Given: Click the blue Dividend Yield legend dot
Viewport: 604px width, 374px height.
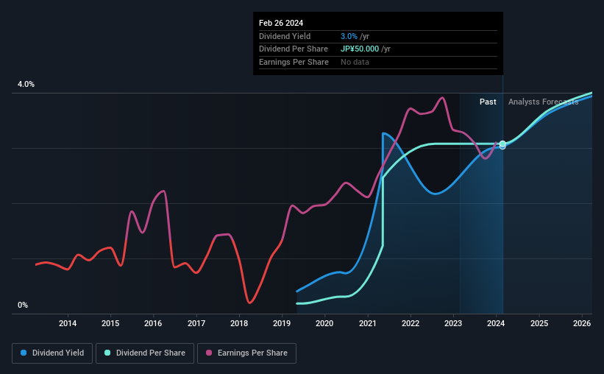Looking at the screenshot, I should coord(24,353).
